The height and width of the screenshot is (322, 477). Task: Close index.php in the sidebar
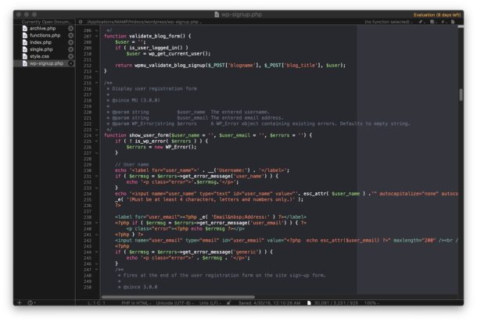point(70,42)
